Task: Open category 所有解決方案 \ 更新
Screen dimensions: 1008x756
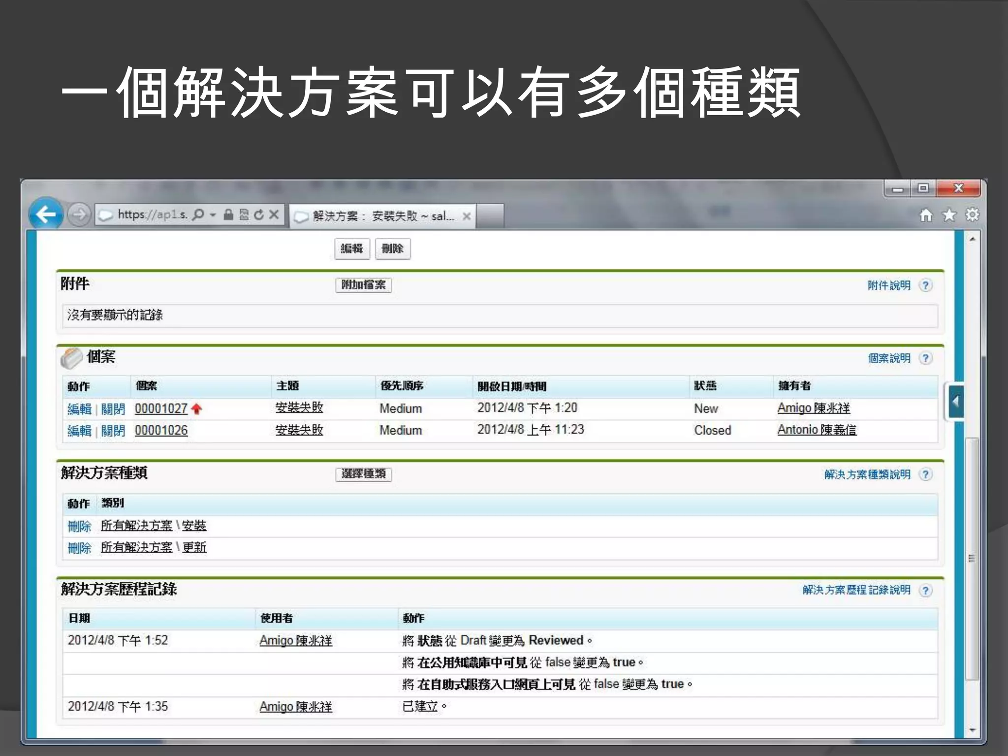Action: click(154, 547)
